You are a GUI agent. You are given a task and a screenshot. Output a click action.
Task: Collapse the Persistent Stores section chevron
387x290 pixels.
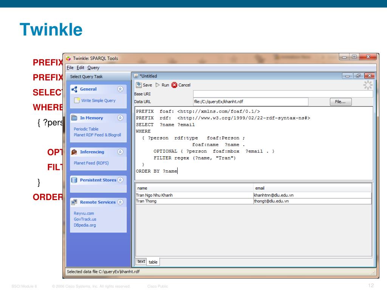pos(120,180)
